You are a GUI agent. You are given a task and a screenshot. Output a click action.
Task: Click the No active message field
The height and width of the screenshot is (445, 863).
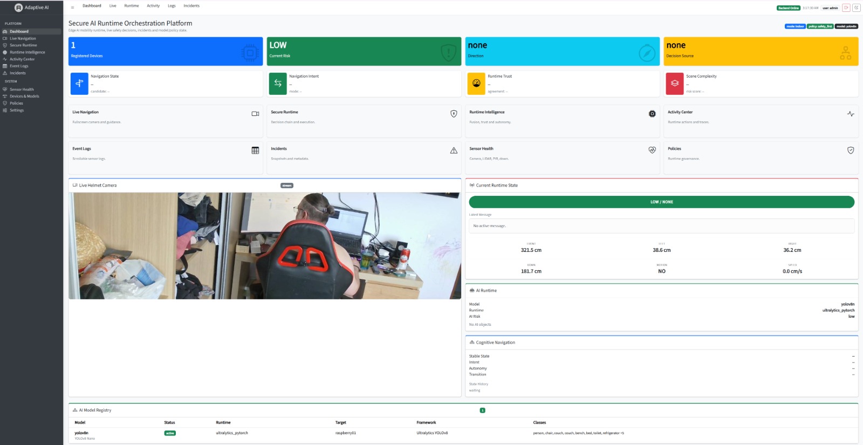661,226
